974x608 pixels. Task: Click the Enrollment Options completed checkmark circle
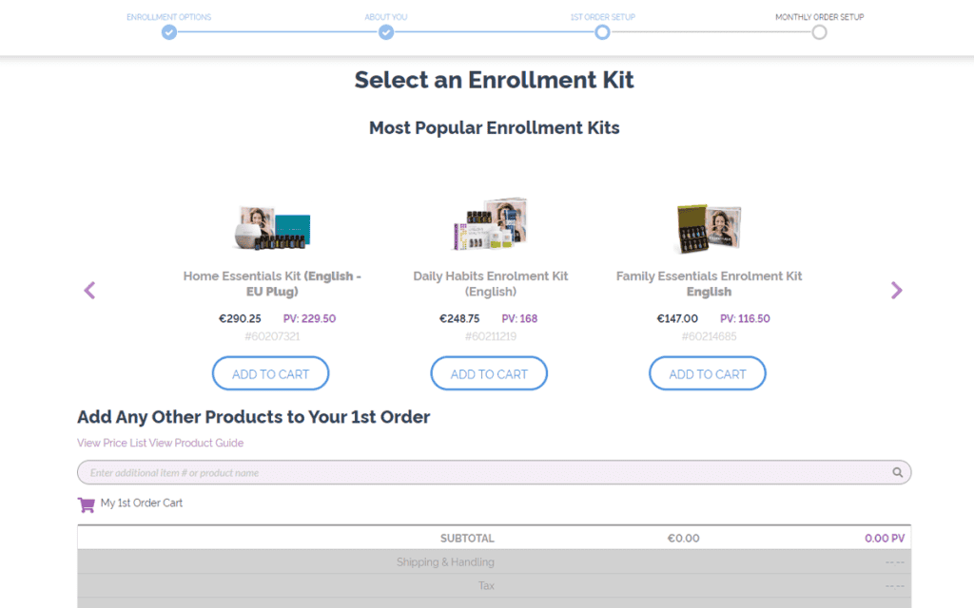(x=168, y=31)
